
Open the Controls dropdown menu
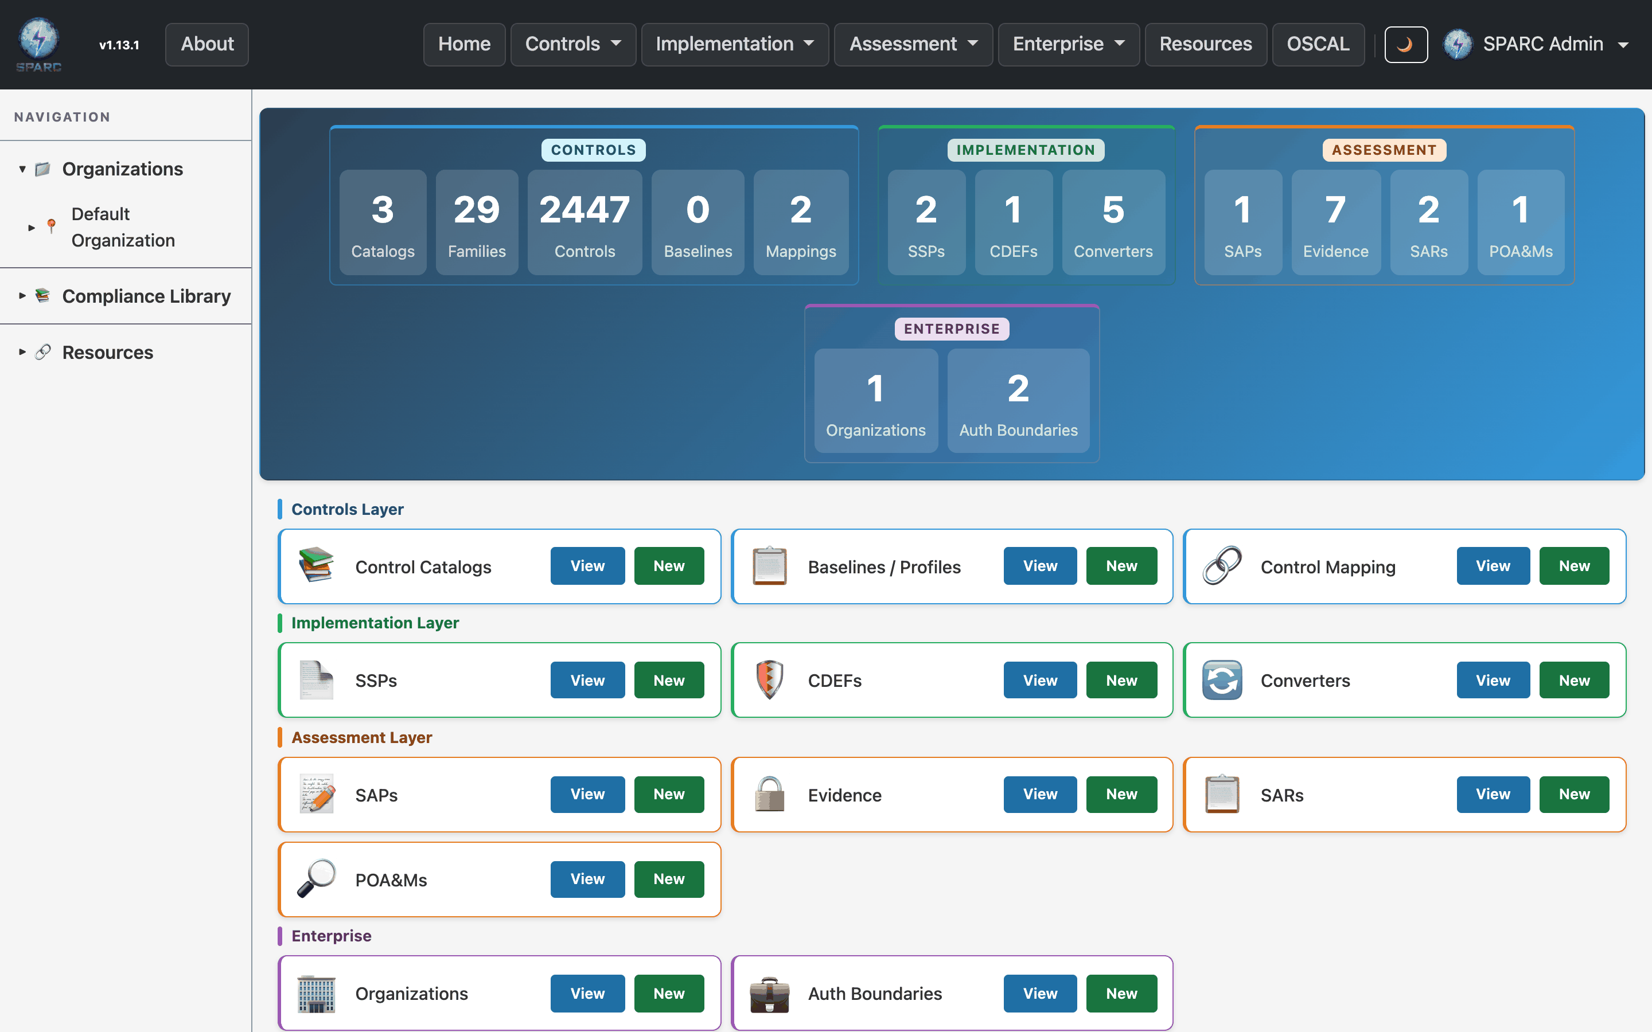[572, 44]
